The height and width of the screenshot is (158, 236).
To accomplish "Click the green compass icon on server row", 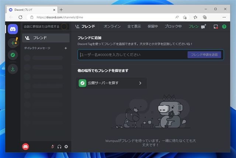I will pyautogui.click(x=83, y=83).
